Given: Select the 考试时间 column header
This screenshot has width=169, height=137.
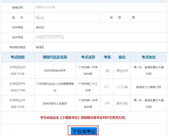Looking at the screenshot, I should click(18, 57).
